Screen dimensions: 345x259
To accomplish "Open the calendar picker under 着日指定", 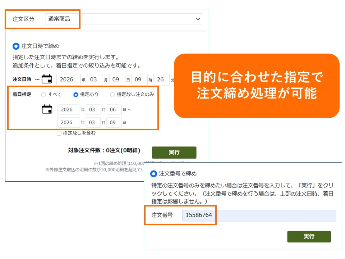I will (x=47, y=109).
